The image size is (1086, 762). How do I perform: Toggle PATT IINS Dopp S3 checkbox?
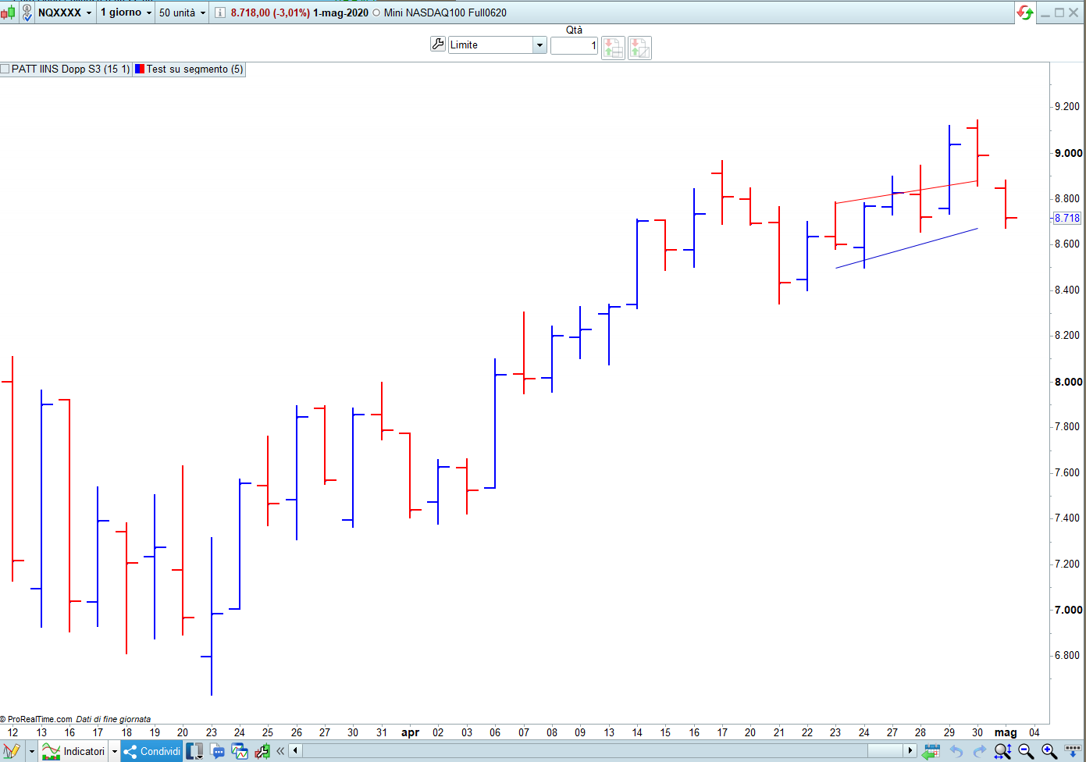(x=5, y=69)
